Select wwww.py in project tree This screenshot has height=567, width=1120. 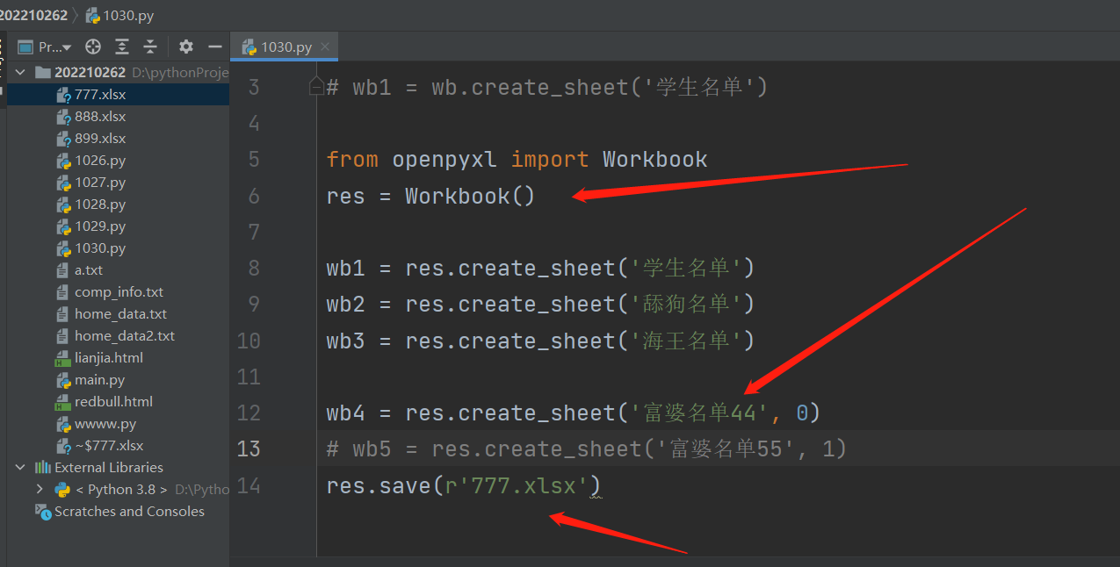pyautogui.click(x=105, y=424)
